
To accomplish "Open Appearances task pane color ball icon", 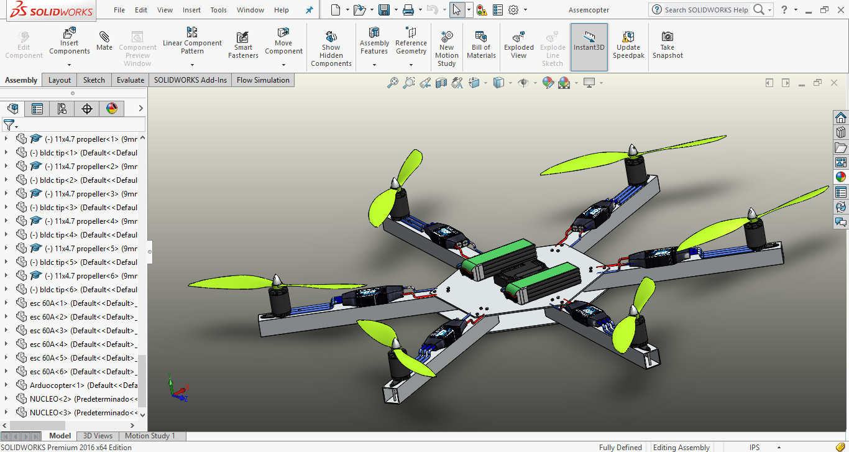I will (841, 177).
